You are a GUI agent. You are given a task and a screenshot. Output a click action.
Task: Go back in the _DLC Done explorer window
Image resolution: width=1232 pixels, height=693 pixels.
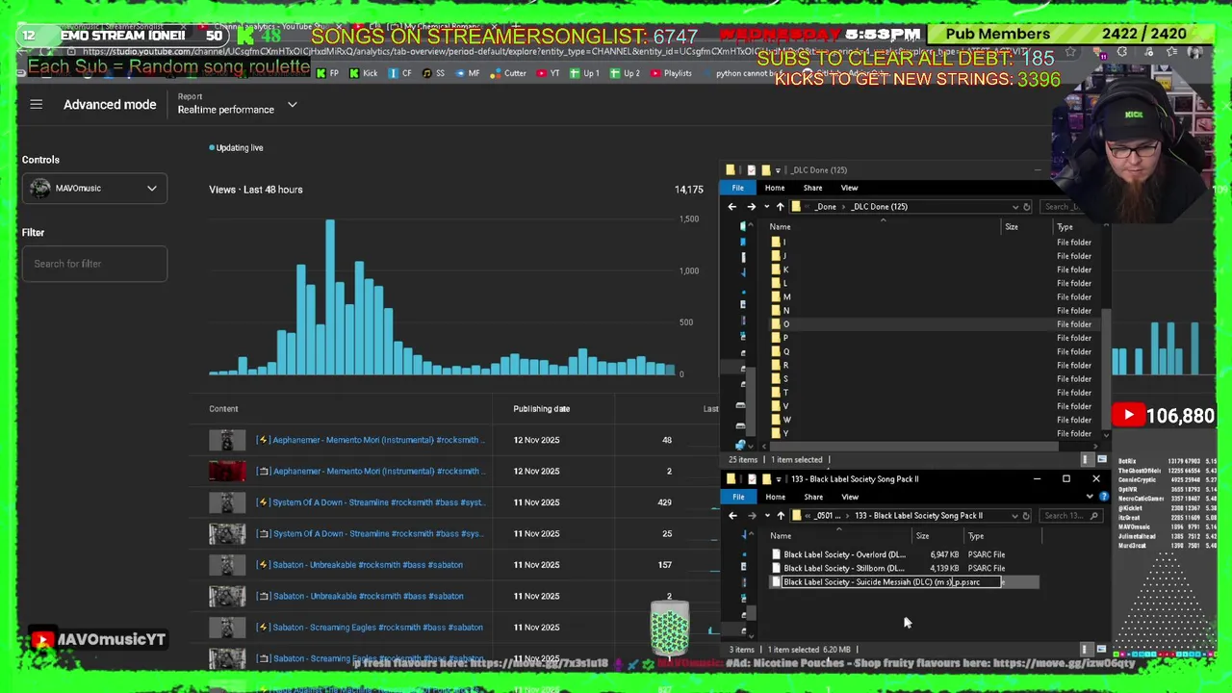732,207
